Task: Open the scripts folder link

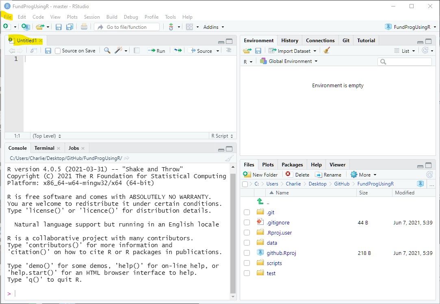Action: [x=274, y=263]
